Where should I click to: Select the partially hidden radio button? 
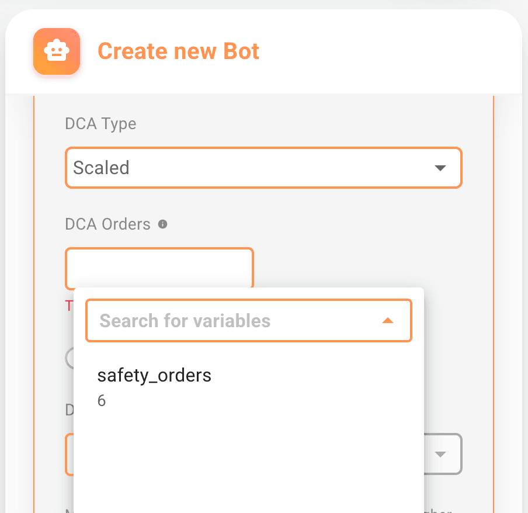click(x=70, y=358)
